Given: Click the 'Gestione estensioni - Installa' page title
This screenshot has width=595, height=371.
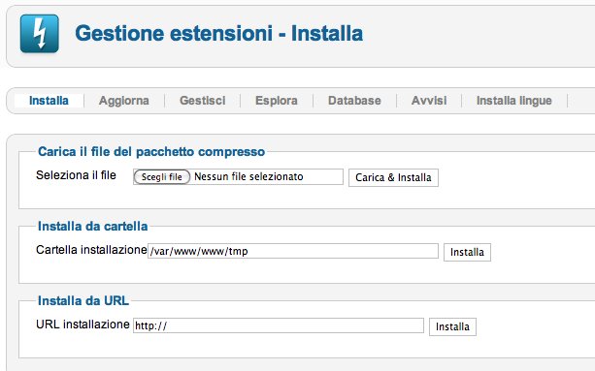Looking at the screenshot, I should pos(219,33).
